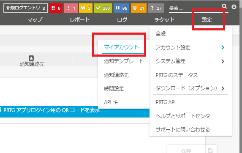Show the 6 down sensors (red)
The width and height of the screenshot is (242, 153).
[x=56, y=8]
